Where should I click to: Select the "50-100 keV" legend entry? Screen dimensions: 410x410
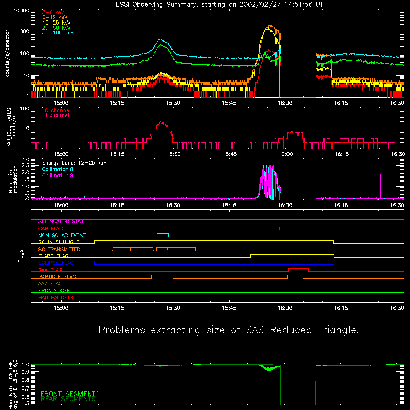coord(58,33)
